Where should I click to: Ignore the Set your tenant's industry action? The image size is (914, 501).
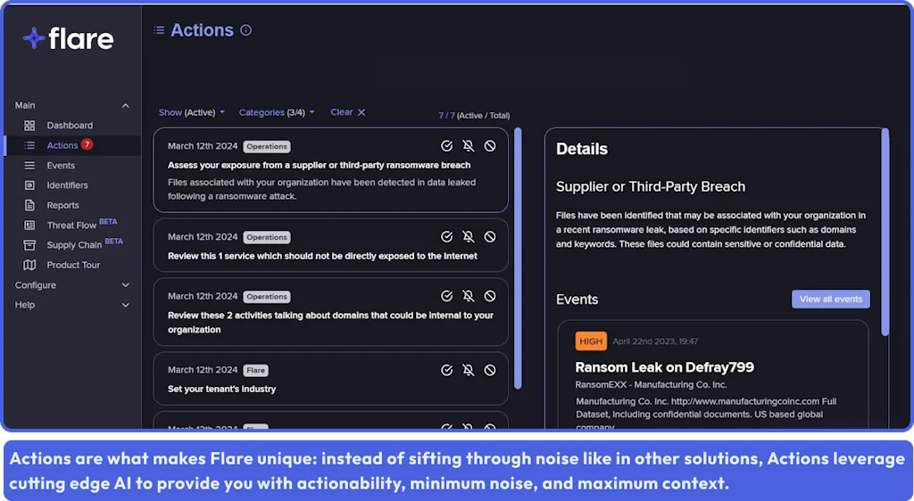(x=490, y=370)
